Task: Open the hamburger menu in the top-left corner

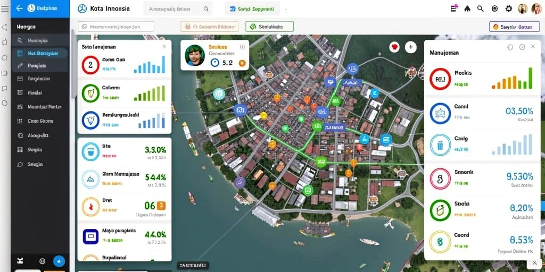Action: pos(5,8)
